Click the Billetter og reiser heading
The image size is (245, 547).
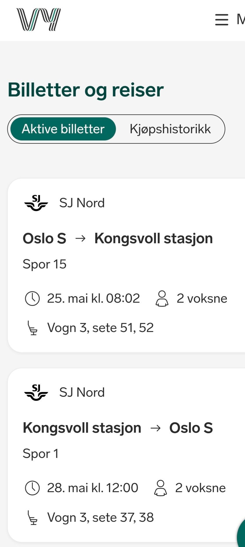click(x=86, y=90)
